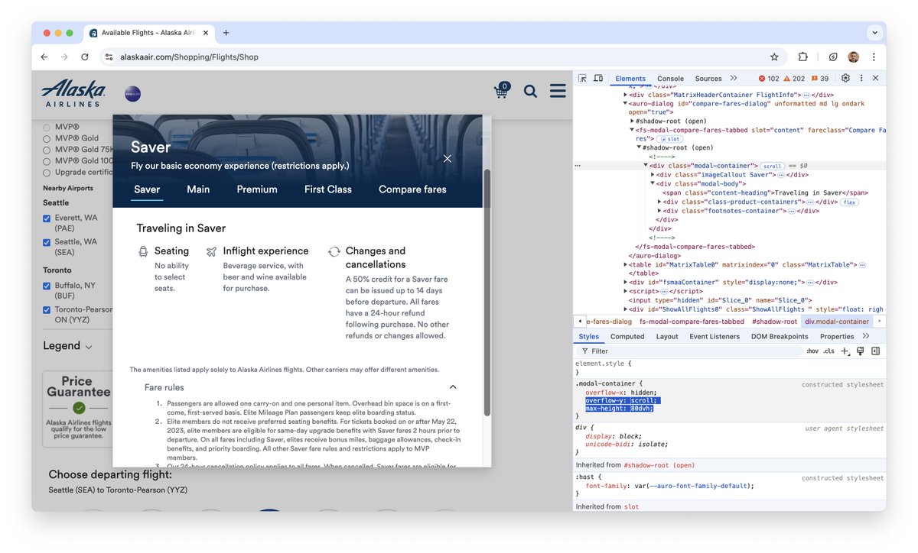Close the Saver fares dialog

point(448,159)
